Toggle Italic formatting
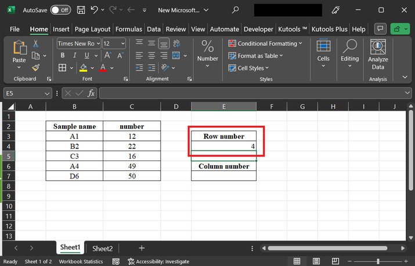The image size is (415, 266). click(75, 56)
